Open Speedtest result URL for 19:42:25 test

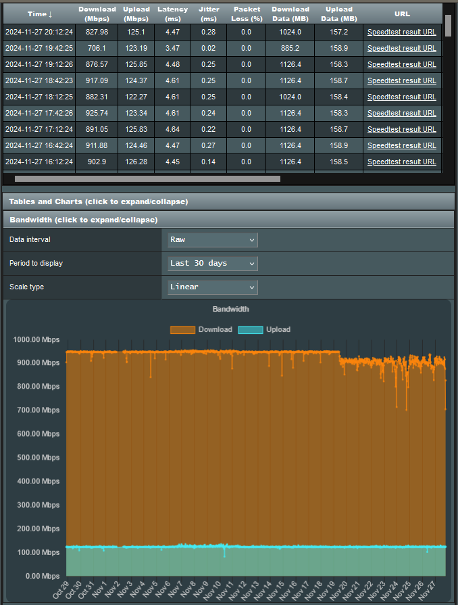pyautogui.click(x=401, y=48)
